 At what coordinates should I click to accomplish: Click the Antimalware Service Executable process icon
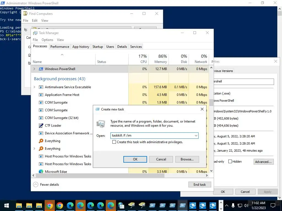point(41,87)
